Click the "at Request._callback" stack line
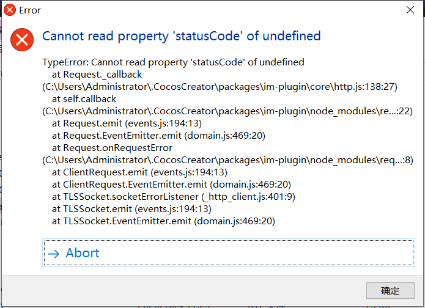 click(97, 75)
